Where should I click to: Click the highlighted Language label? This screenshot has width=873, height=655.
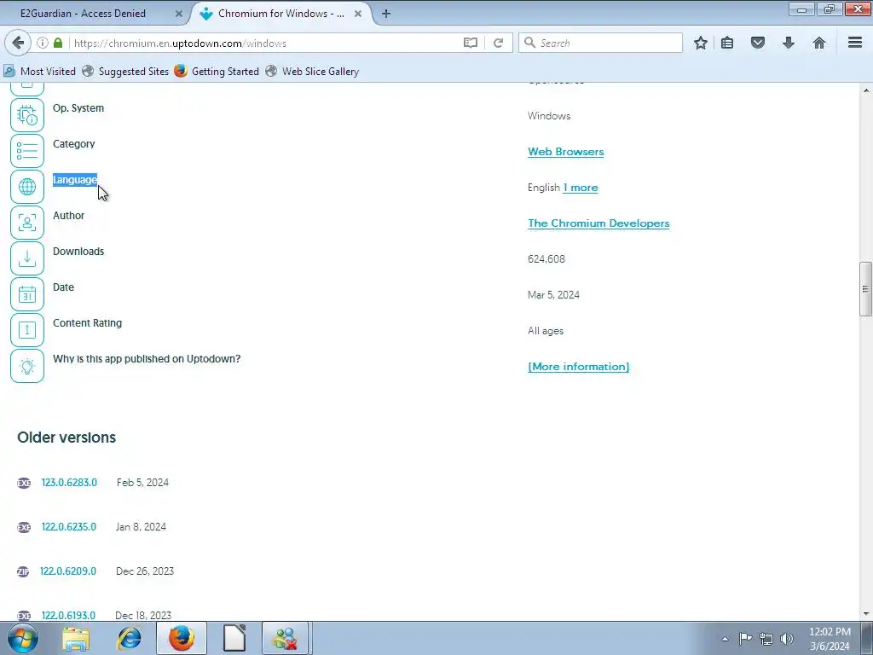pyautogui.click(x=75, y=180)
